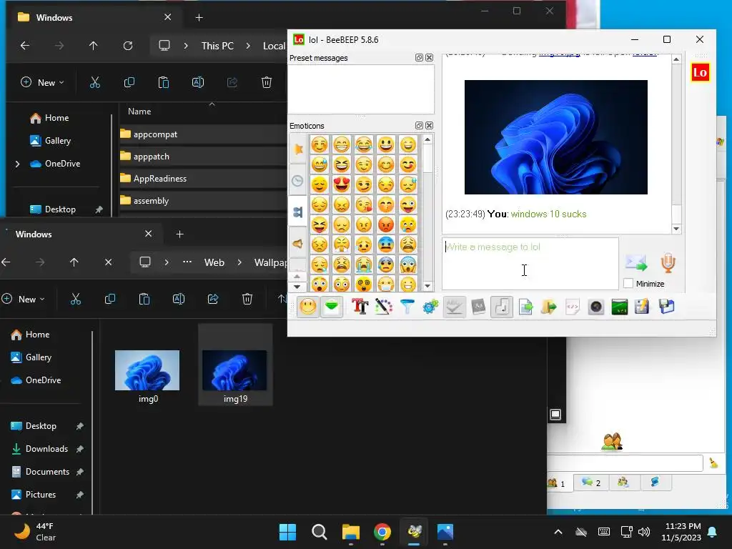This screenshot has height=549, width=732.
Task: Switch to chats tab labeled 2
Action: (x=591, y=483)
